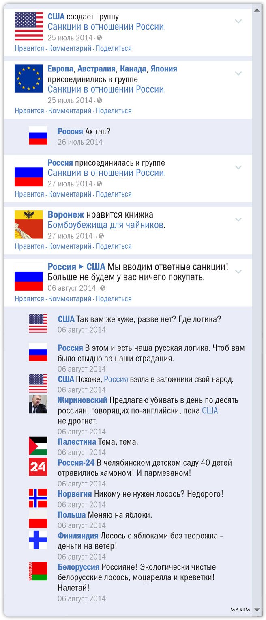Open chevron menu on Воронеж post

[238, 220]
